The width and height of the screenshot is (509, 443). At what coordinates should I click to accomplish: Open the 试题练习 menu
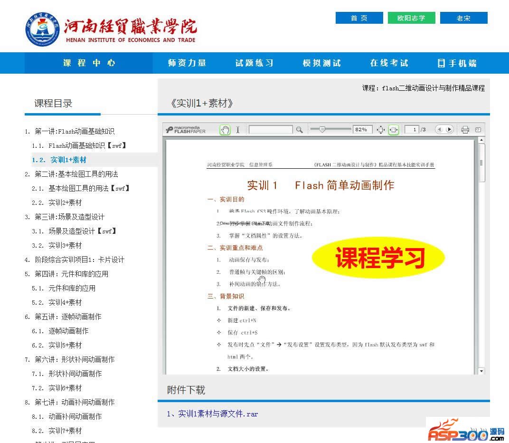pyautogui.click(x=254, y=63)
